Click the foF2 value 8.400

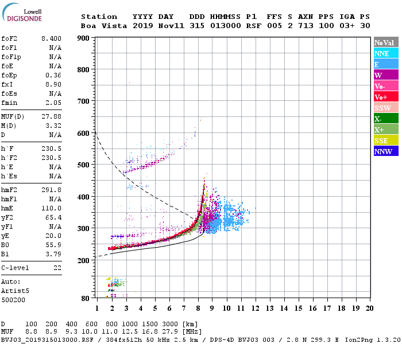click(x=51, y=38)
